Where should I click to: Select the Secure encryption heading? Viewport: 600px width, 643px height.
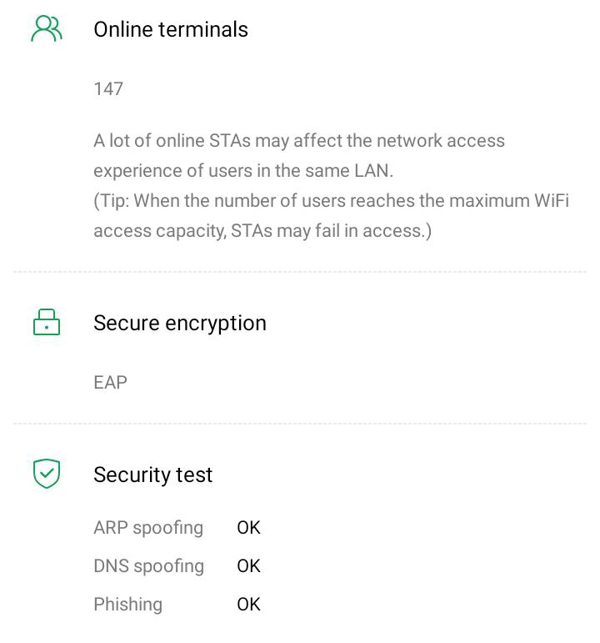coord(180,323)
